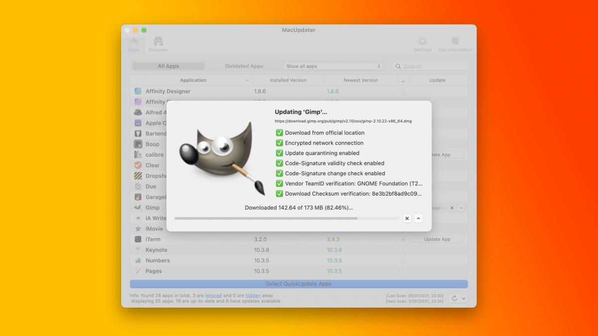Image resolution: width=598 pixels, height=336 pixels.
Task: Open the 'Show all apps' dropdown
Action: tap(333, 66)
